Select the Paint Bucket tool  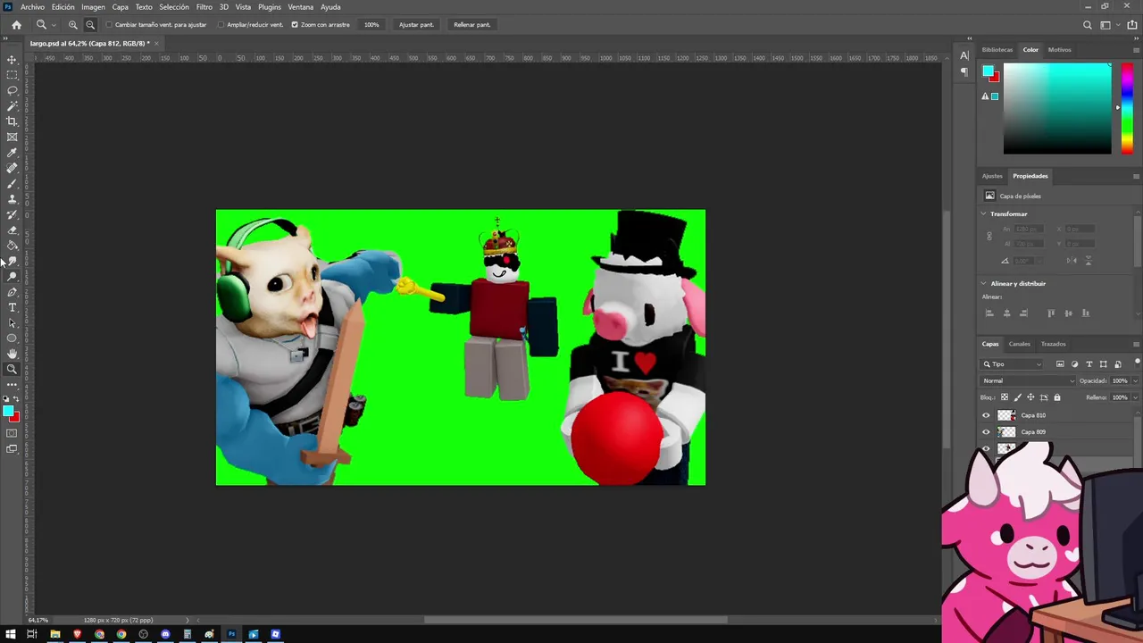coord(13,246)
